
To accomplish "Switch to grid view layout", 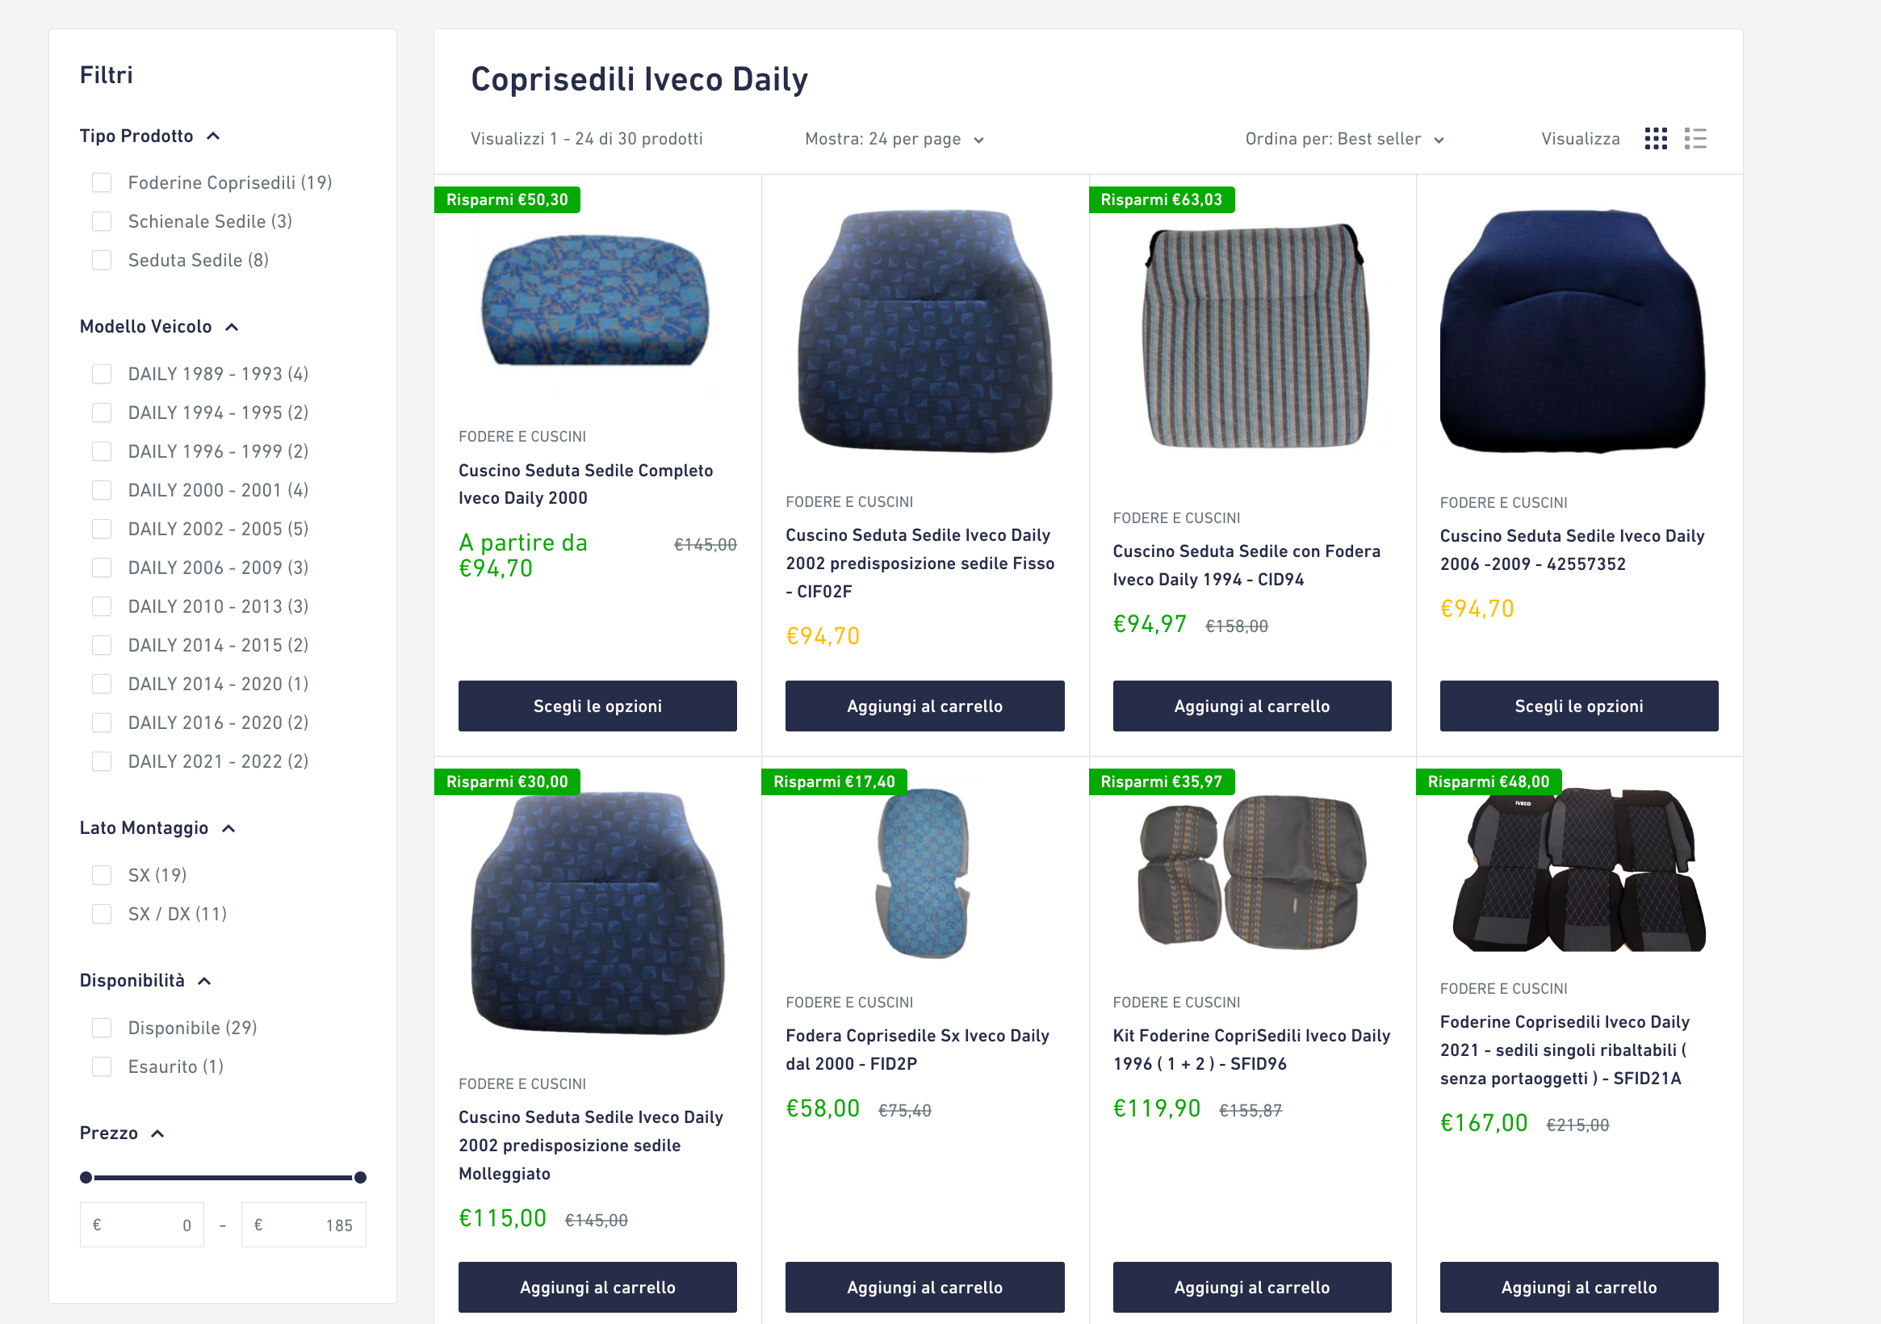I will (1655, 139).
